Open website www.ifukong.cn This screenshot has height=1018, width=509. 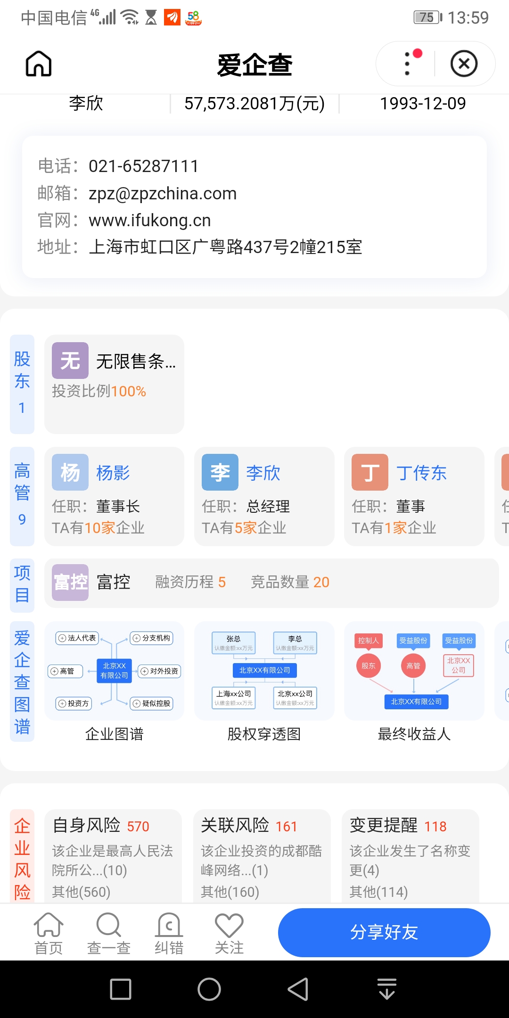click(x=150, y=220)
